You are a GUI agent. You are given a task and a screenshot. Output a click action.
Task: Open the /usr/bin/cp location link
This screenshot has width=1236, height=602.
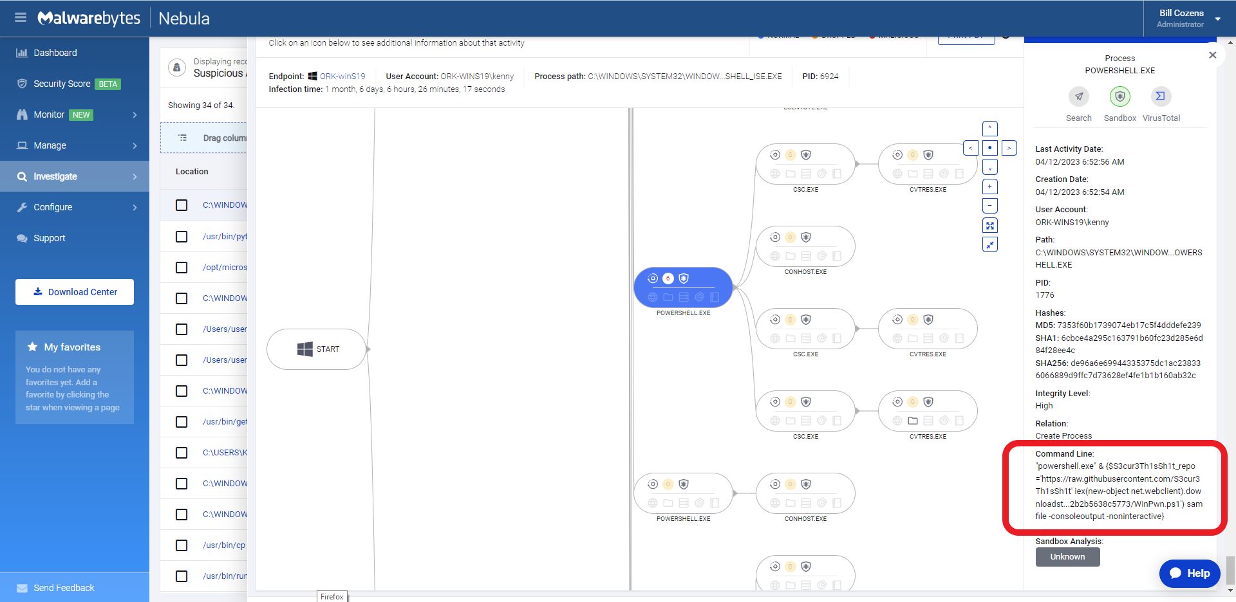coord(224,545)
